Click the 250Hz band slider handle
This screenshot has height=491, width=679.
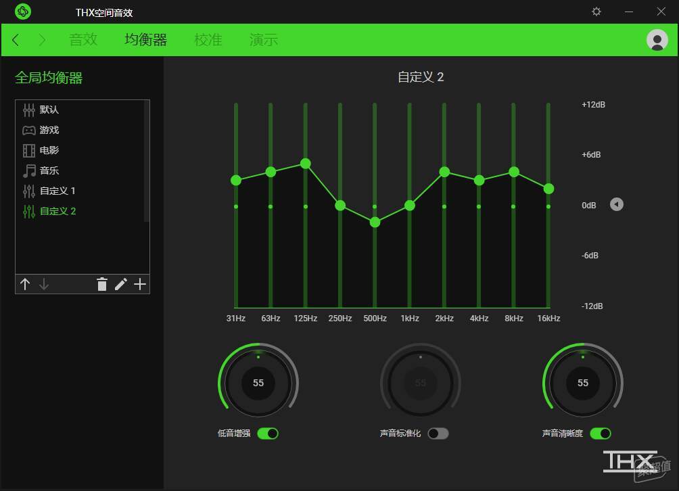click(340, 205)
